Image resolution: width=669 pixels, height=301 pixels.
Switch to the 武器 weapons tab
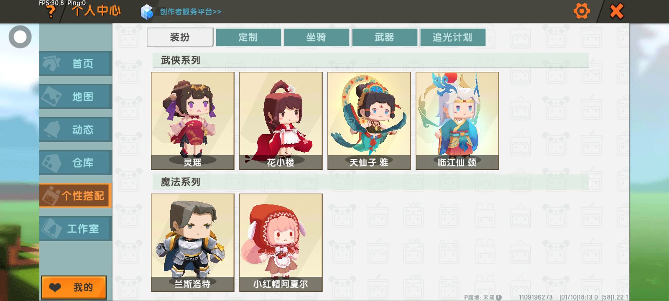coord(384,37)
